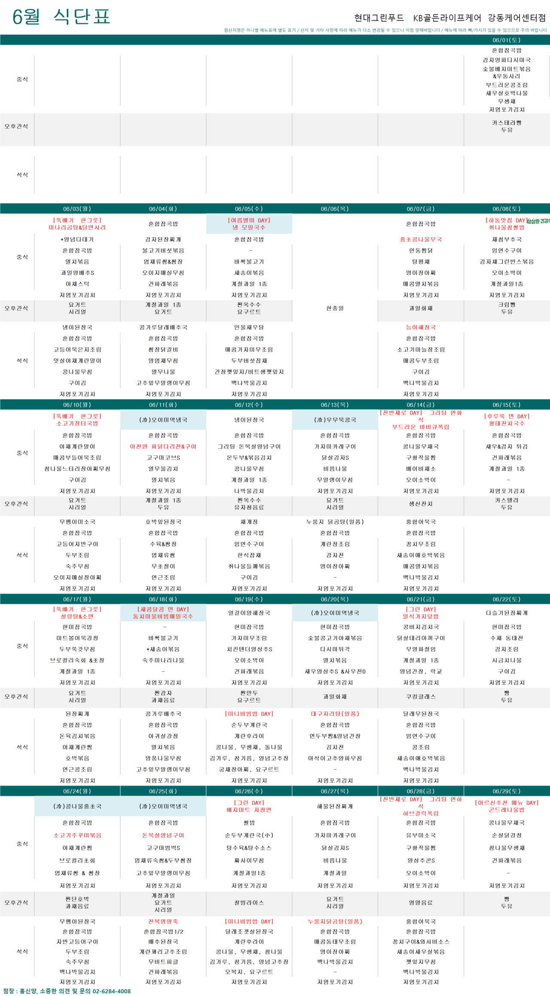The image size is (550, 996).
Task: Click 카스테라빵 snack entry for June 1
Action: click(x=507, y=123)
